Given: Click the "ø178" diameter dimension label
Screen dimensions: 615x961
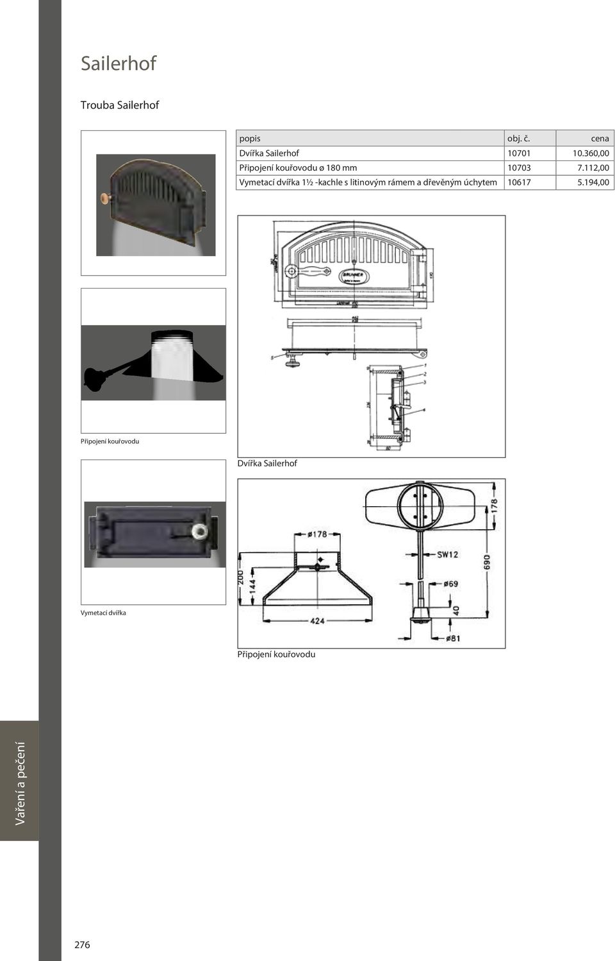Looking at the screenshot, I should tap(317, 534).
